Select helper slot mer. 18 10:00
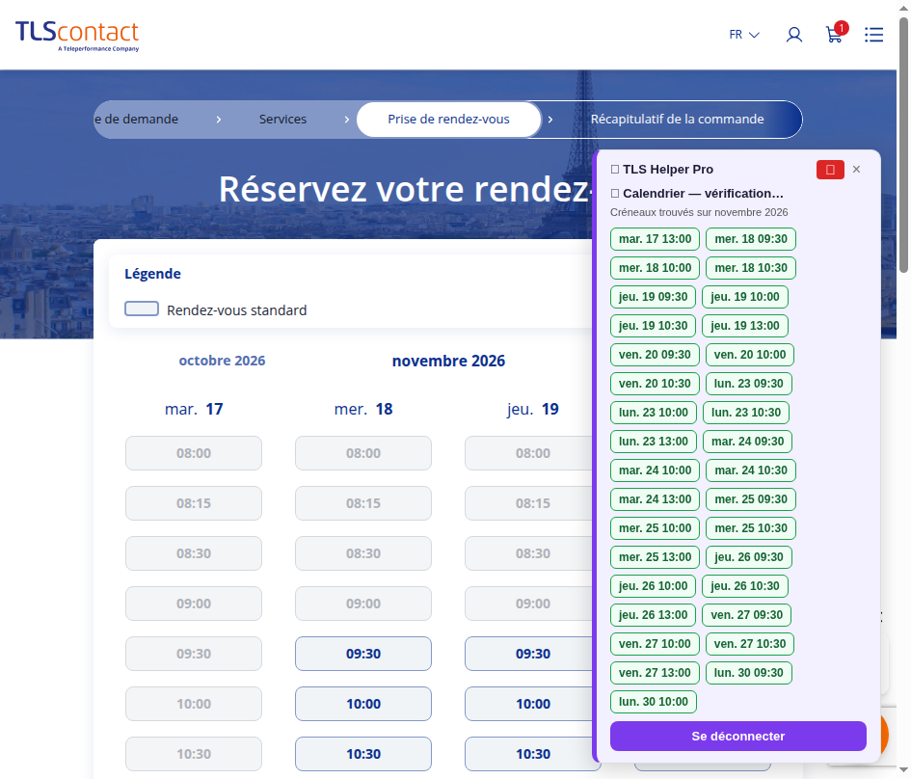The image size is (911, 779). (655, 268)
